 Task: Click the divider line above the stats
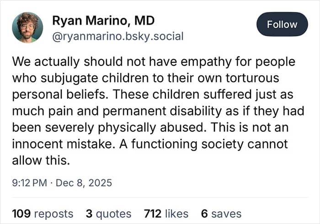tap(160, 198)
